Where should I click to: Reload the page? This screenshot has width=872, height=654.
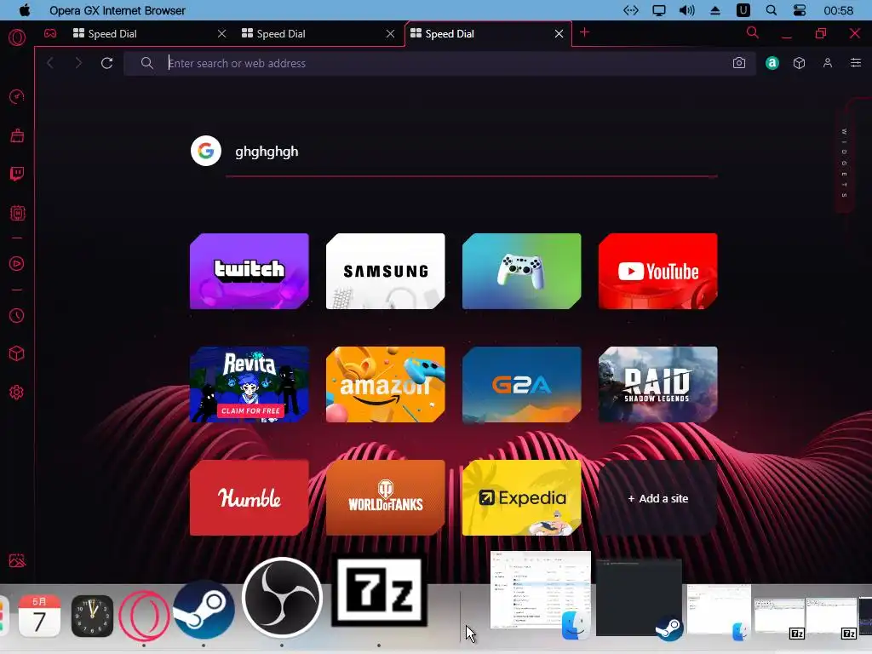point(106,63)
